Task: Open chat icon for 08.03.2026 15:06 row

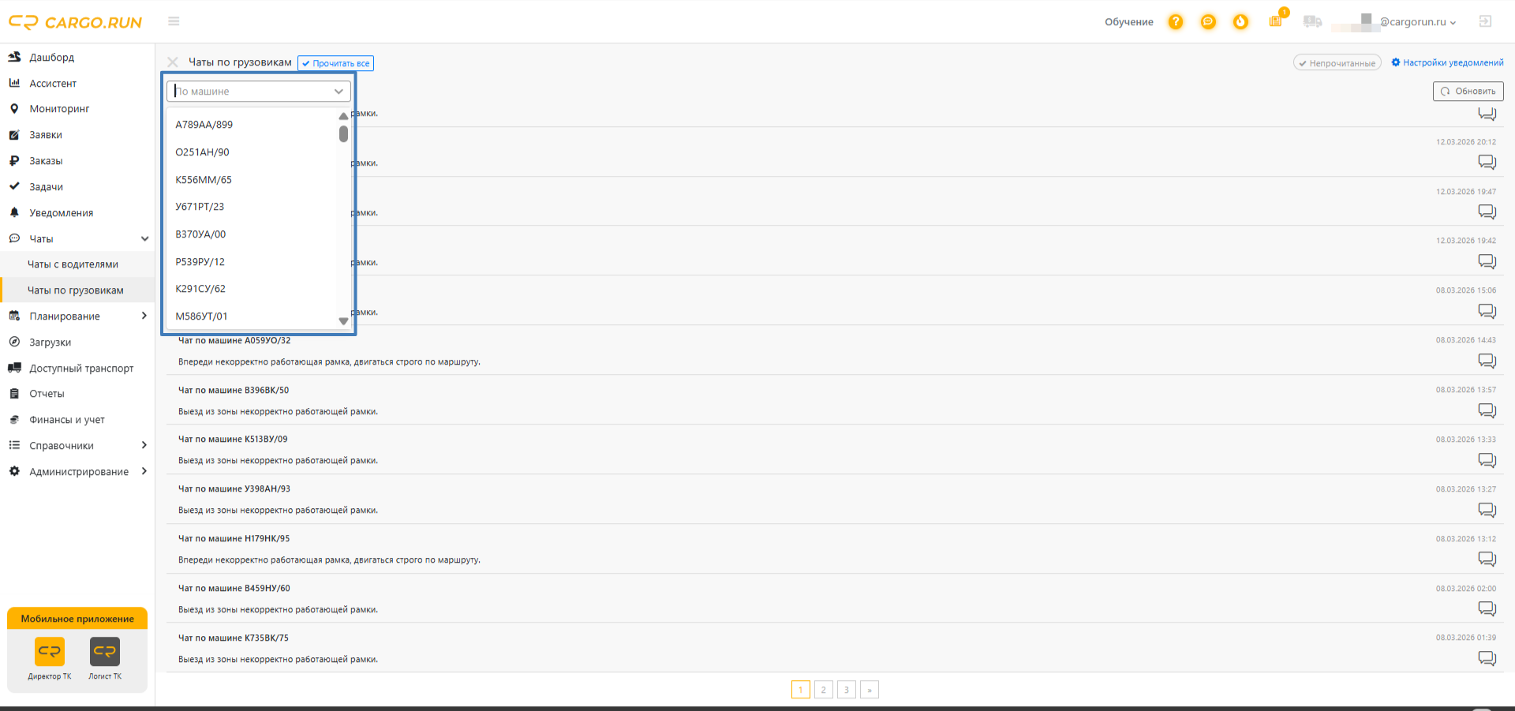Action: [1487, 311]
